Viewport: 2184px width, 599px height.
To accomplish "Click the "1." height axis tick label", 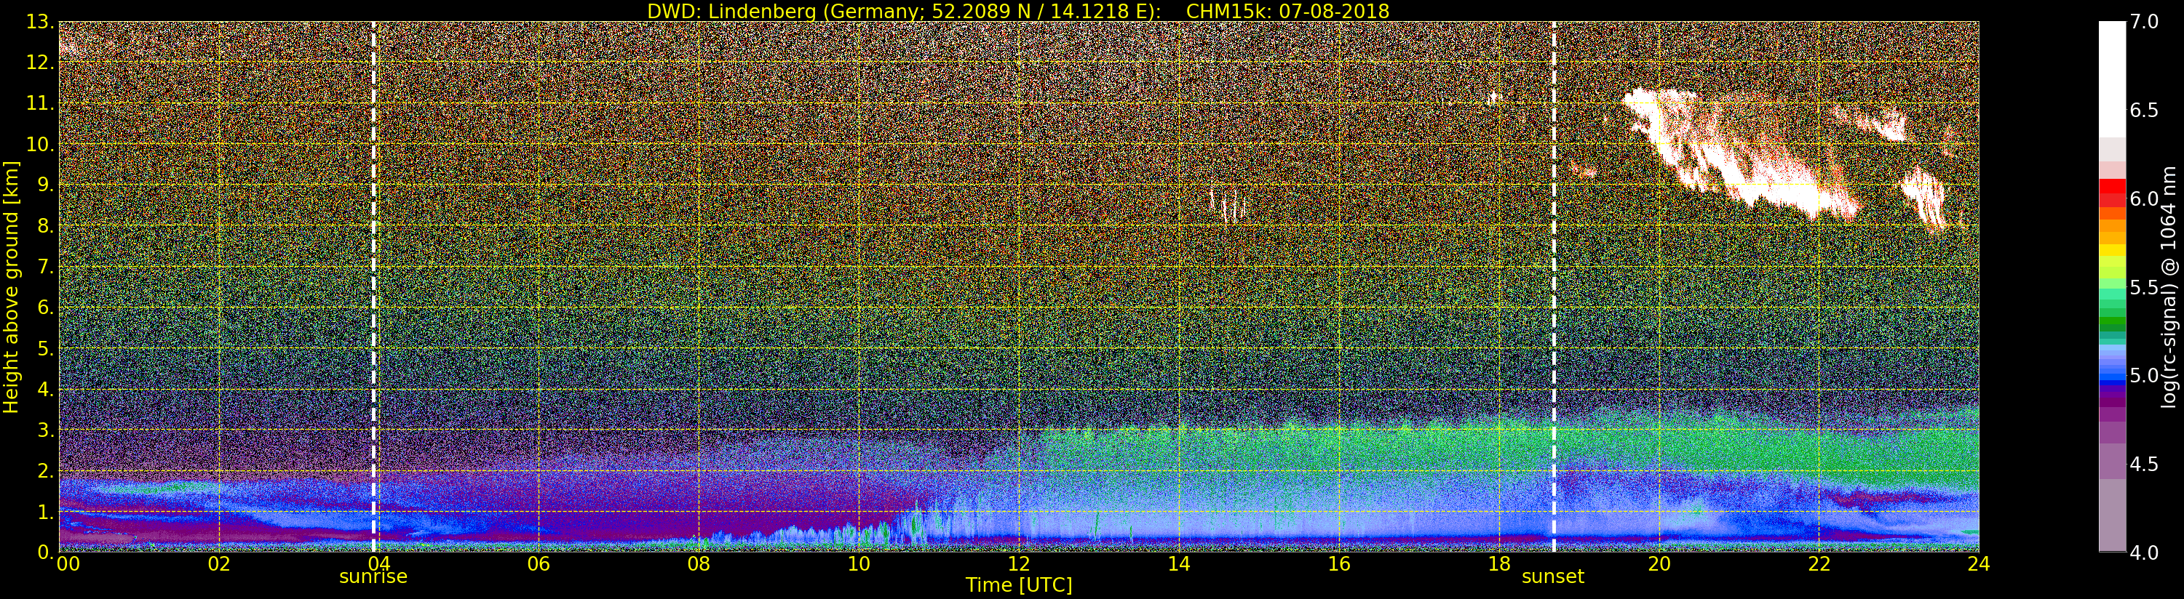I will (x=45, y=511).
